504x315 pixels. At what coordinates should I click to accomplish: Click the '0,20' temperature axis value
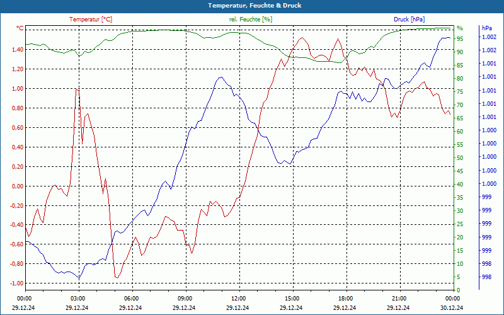(x=18, y=167)
